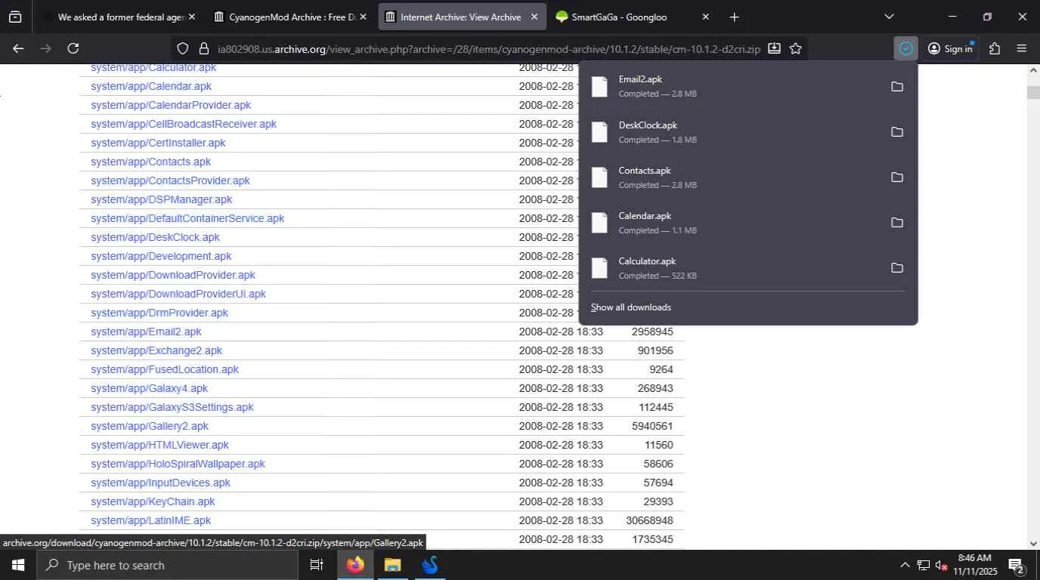Image resolution: width=1040 pixels, height=580 pixels.
Task: Click the system/app/GalaxyS3Settings.apk link
Action: point(172,407)
